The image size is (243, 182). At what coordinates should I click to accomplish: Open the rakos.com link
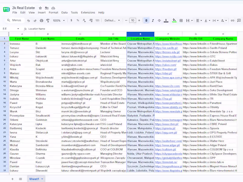[166, 65]
